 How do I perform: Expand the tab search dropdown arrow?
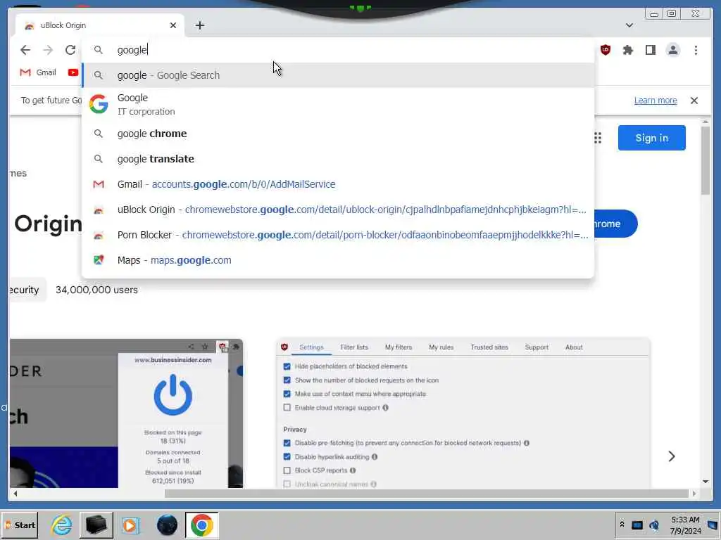tap(629, 25)
